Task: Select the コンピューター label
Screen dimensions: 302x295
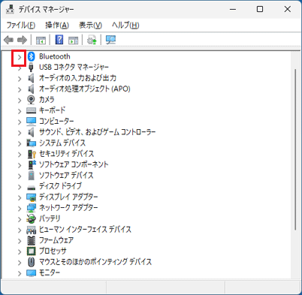Action: click(56, 121)
